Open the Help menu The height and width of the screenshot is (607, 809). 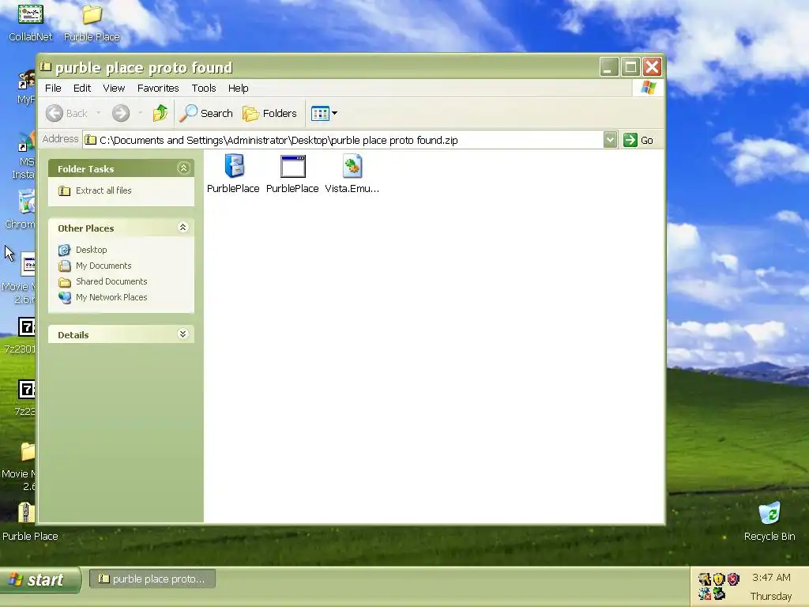[239, 89]
